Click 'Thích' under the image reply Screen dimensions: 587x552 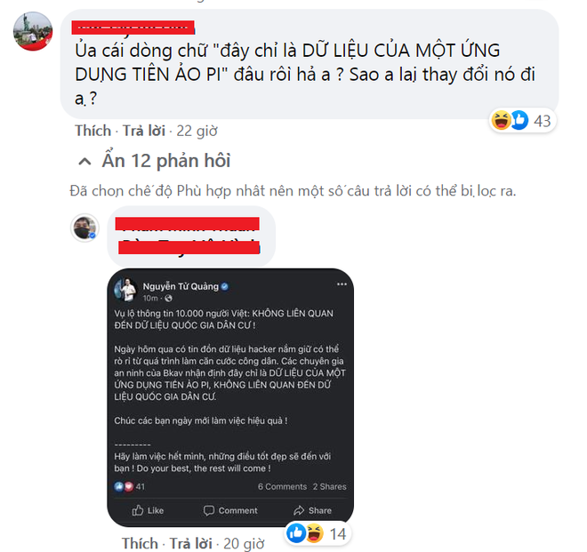(x=140, y=543)
